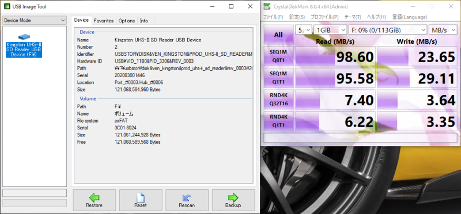The image size is (461, 214).
Task: Run the SEQ1M Q8T1 test
Action: pos(278,56)
